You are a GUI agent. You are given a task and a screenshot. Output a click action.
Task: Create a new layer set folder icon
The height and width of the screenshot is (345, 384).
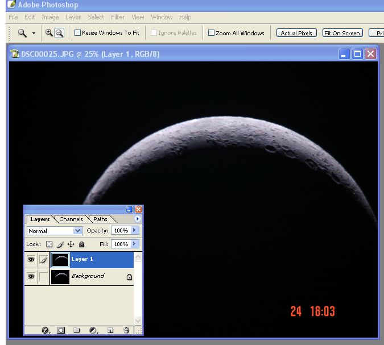[77, 330]
